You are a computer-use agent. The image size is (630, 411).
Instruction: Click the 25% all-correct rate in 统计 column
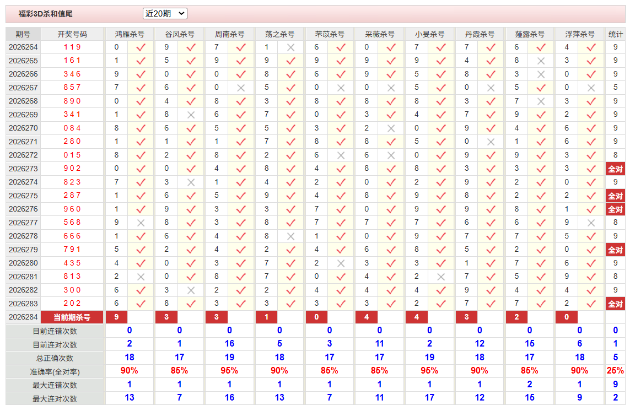coord(615,370)
